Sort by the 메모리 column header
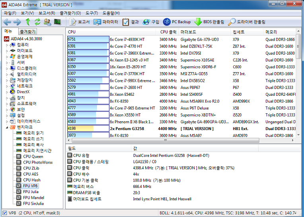 pos(280,32)
